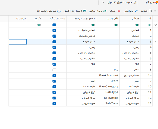Screen dimensions: 158x129
Task: Click the focused پیوست cell in row 3
Action: (18, 42)
